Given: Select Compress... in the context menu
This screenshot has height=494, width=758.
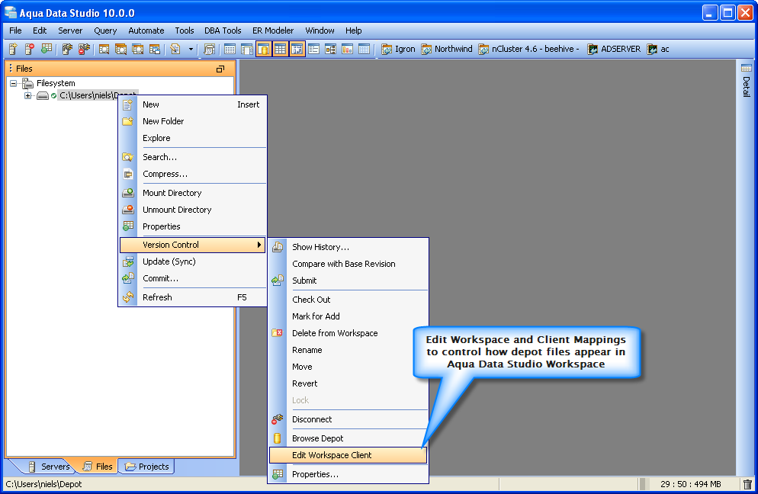Looking at the screenshot, I should [193, 174].
